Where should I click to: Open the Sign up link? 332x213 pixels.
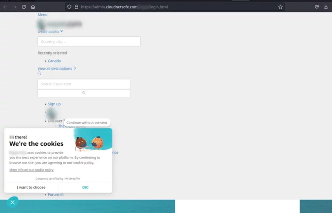[54, 104]
